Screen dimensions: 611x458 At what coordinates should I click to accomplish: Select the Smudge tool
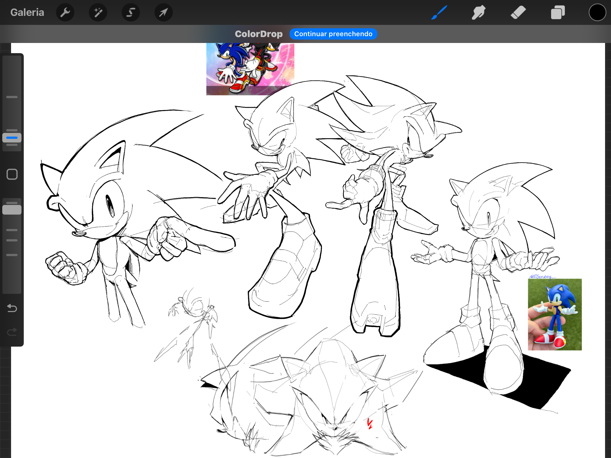479,12
